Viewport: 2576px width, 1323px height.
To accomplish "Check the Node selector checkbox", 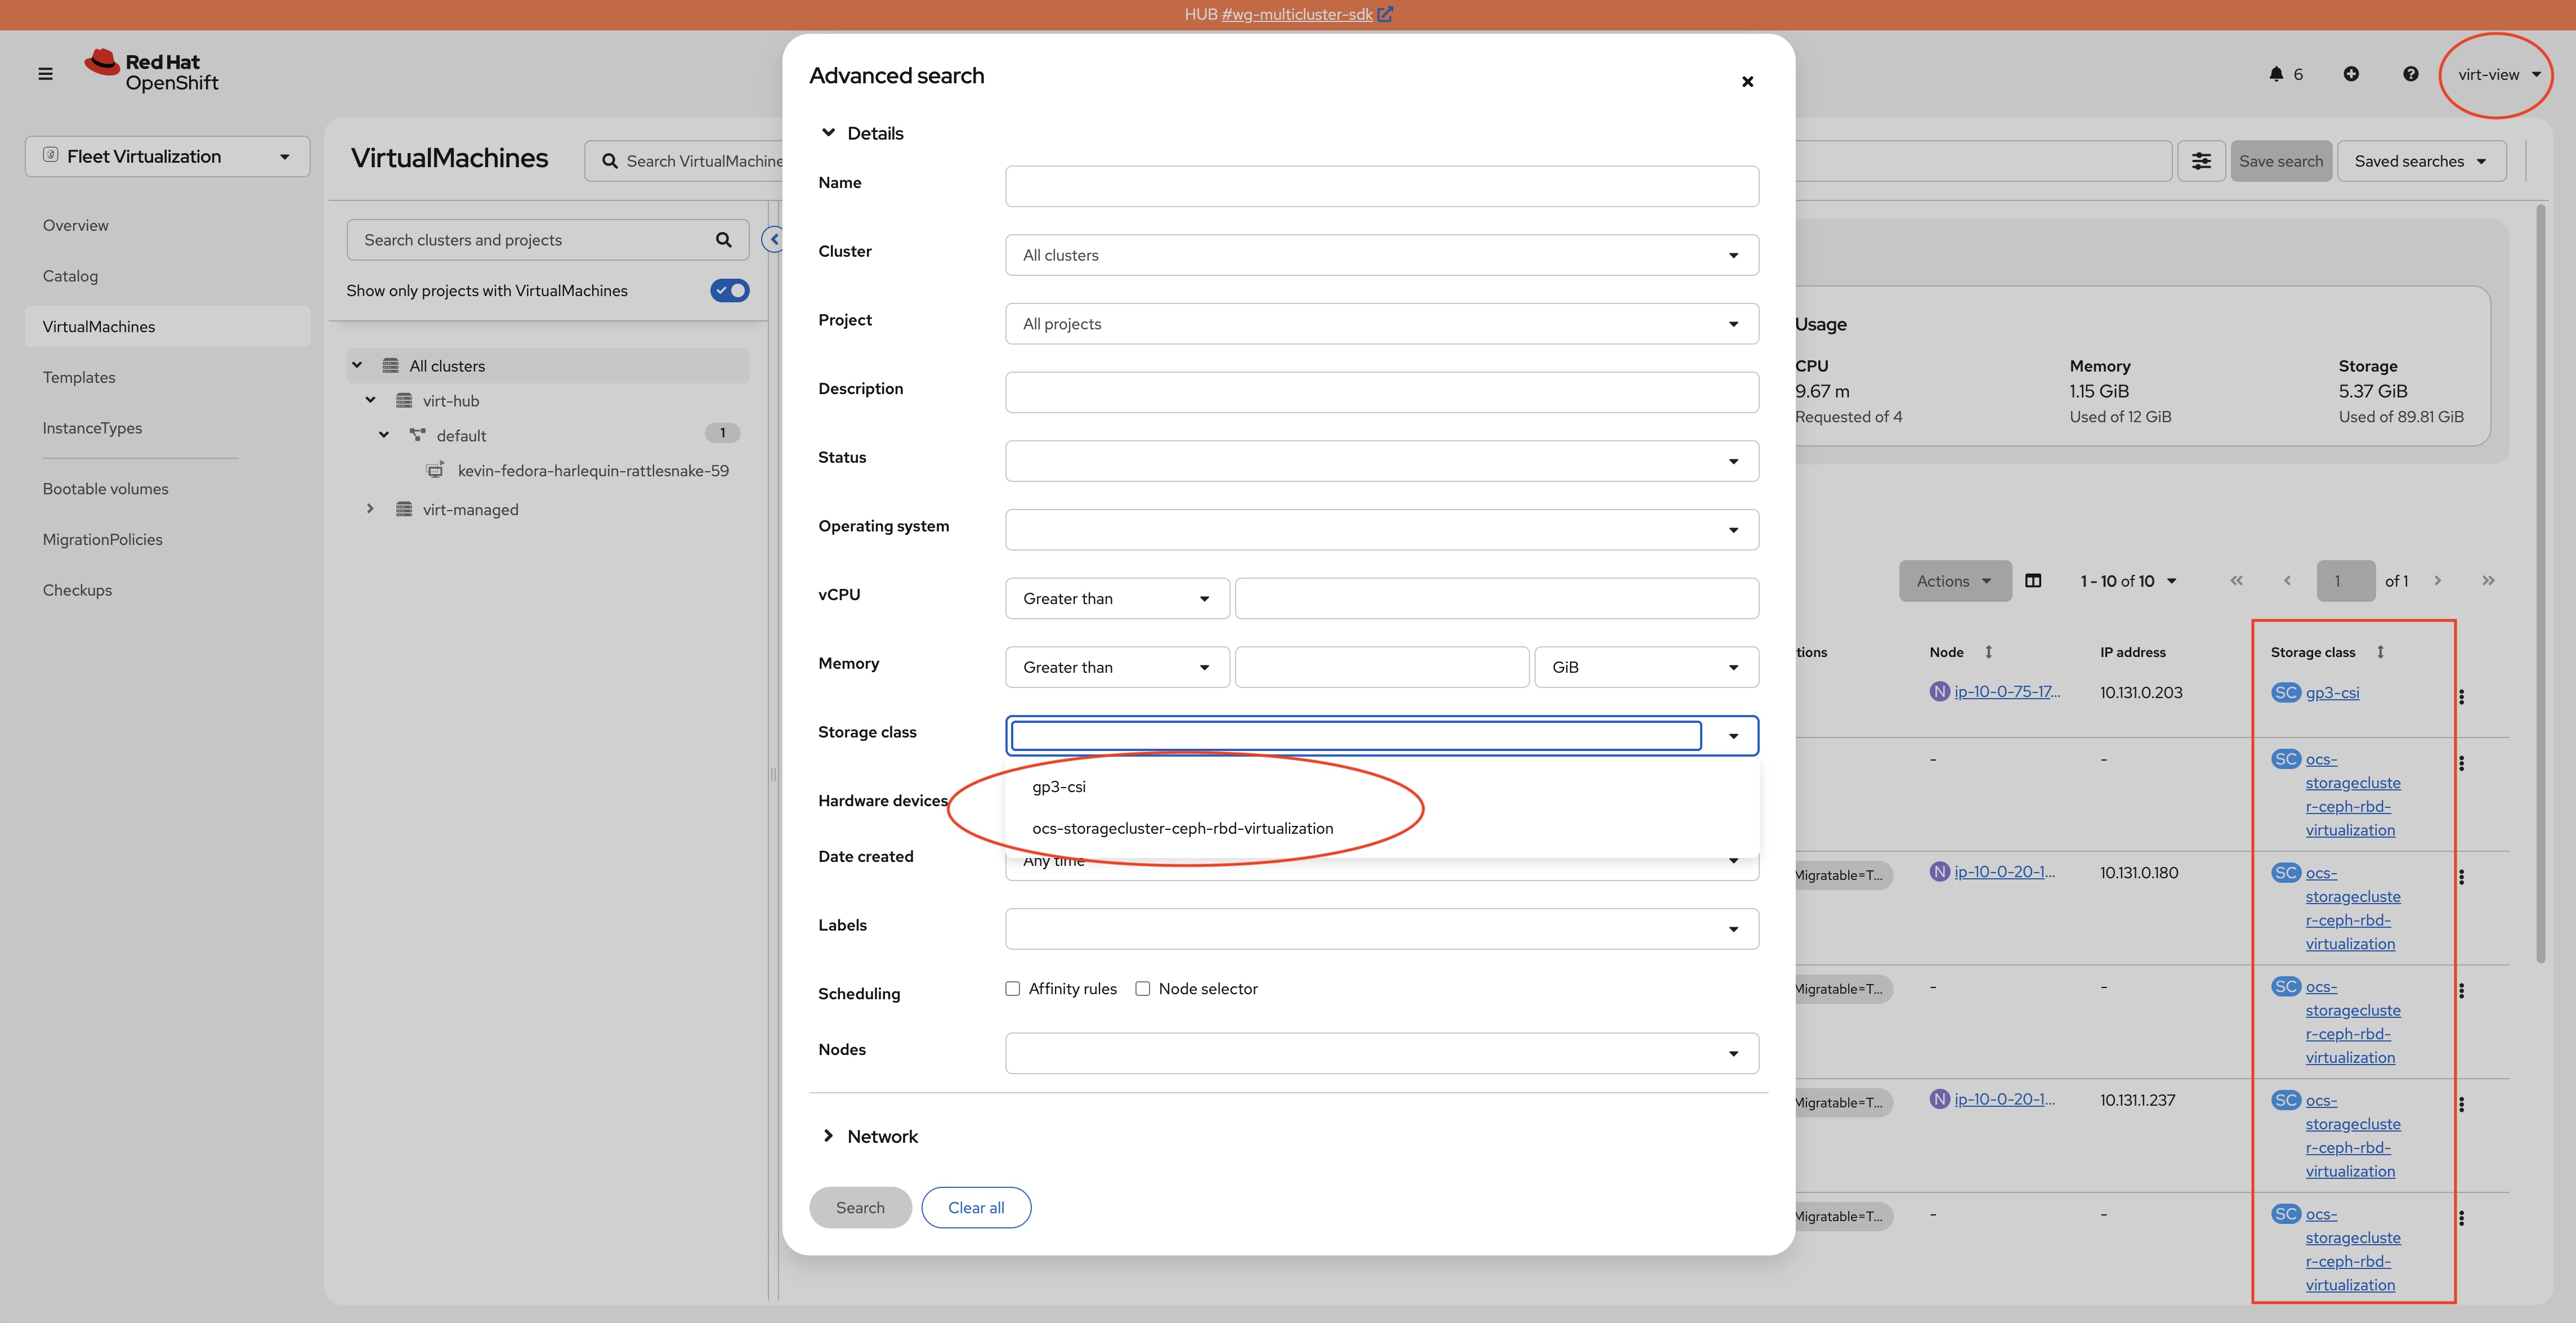I will 1143,989.
